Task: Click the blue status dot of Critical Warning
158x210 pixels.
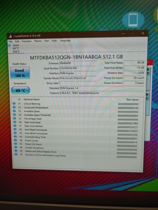Action: click(x=14, y=103)
